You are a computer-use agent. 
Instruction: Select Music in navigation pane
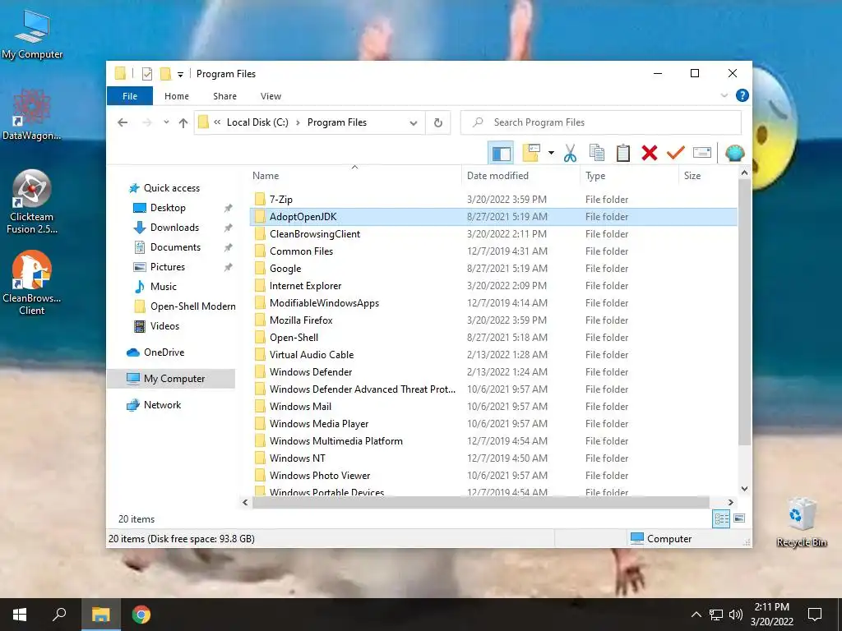[164, 287]
